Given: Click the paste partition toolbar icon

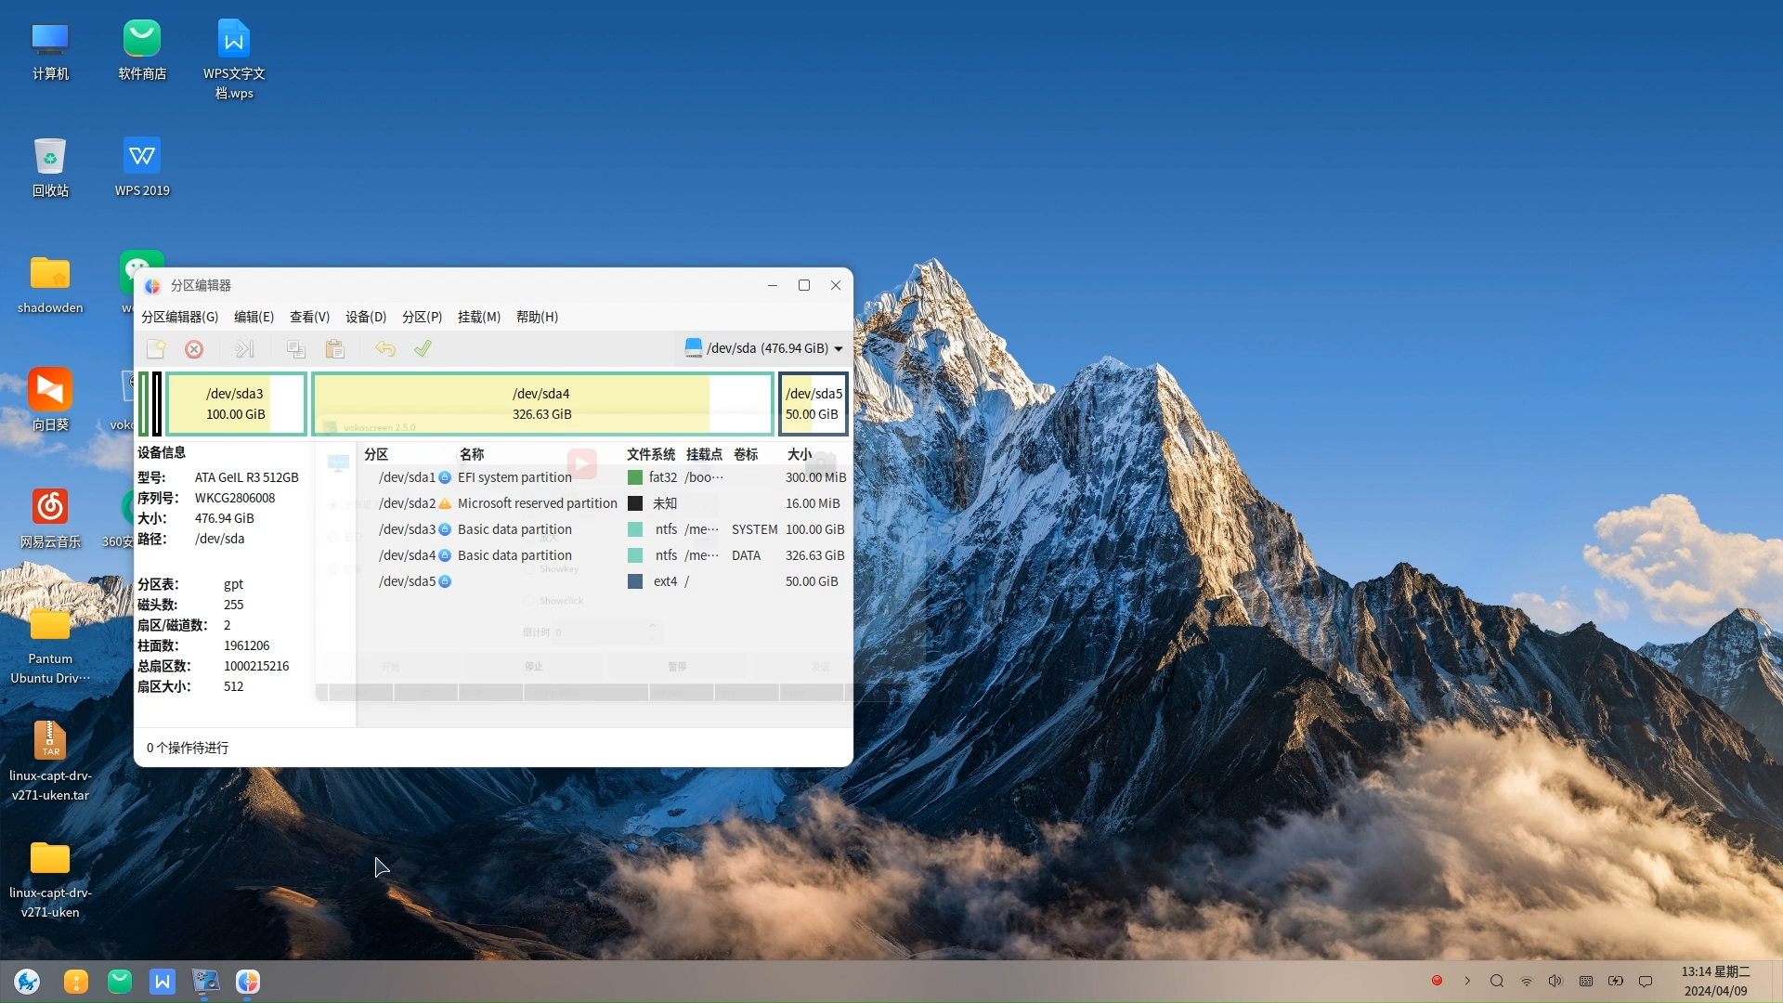Looking at the screenshot, I should [x=335, y=349].
